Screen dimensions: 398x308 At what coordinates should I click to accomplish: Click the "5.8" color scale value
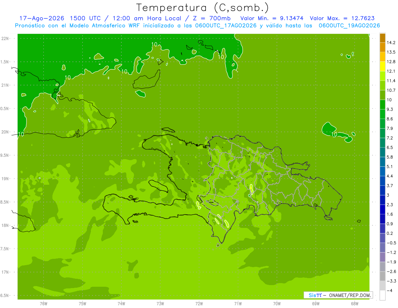click(x=390, y=157)
